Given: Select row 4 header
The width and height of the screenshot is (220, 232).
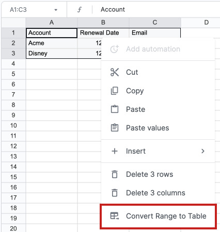Looking at the screenshot, I should (x=13, y=64).
